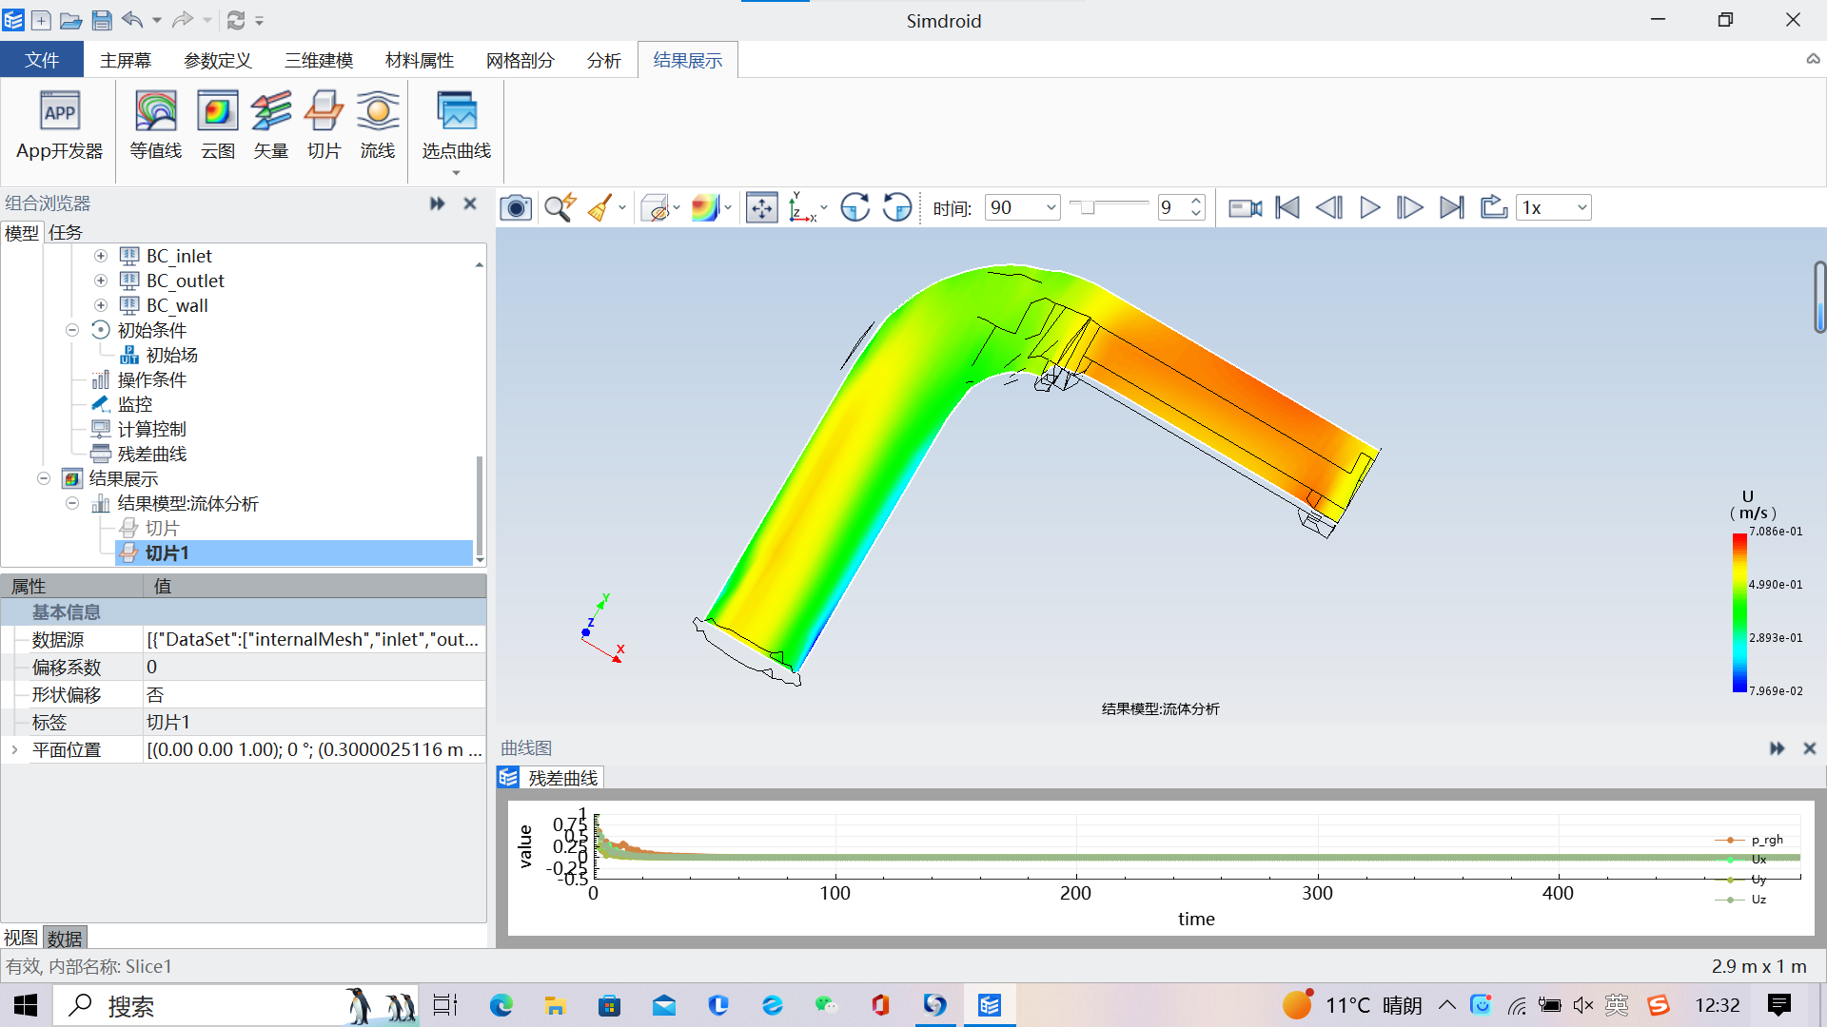Viewport: 1827px width, 1027px height.
Task: Switch to the 材料属性 ribbon tab
Action: (x=420, y=60)
